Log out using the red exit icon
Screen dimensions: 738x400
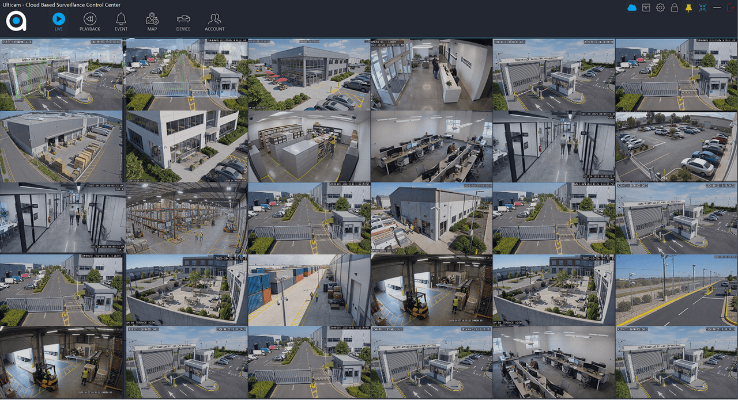pyautogui.click(x=732, y=7)
